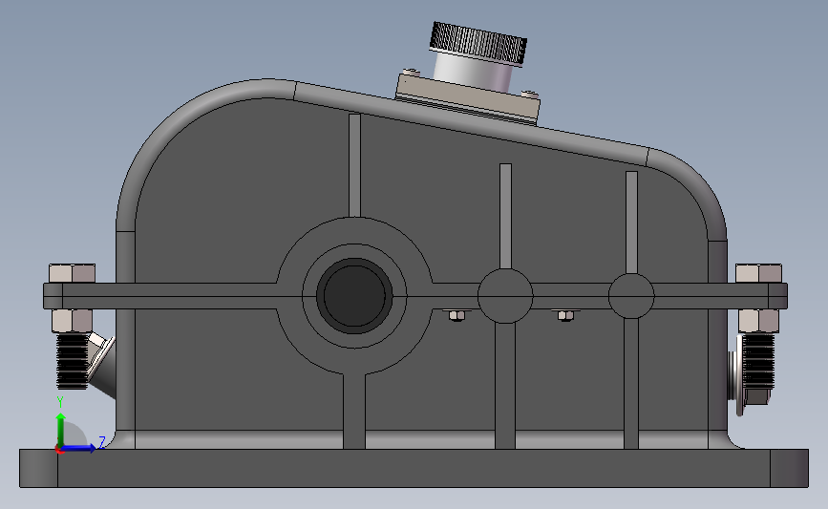Screen dimensions: 828x509
Task: Select the upper rib above the rightmost boss
Action: pyautogui.click(x=631, y=223)
